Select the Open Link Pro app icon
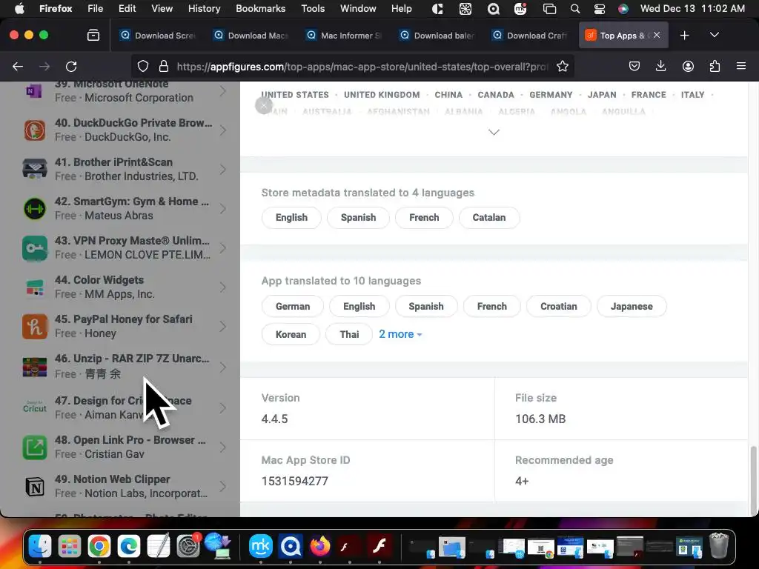Viewport: 759px width, 569px height. coord(34,447)
